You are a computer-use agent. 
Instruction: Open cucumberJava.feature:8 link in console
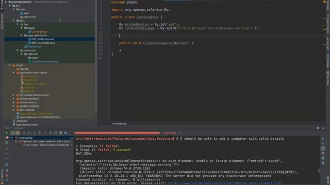click(125, 139)
